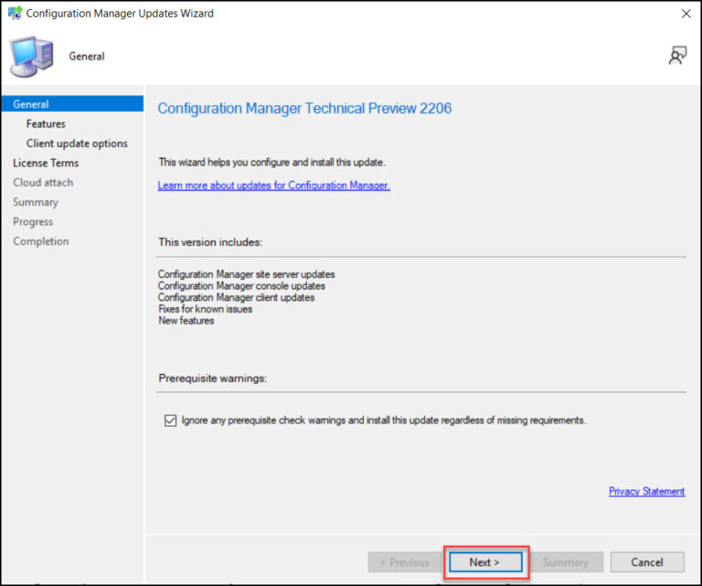Click 'Fixes for known issues' line
702x586 pixels.
(x=205, y=309)
